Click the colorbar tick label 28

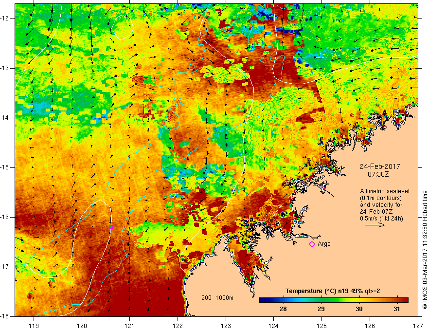(x=284, y=309)
